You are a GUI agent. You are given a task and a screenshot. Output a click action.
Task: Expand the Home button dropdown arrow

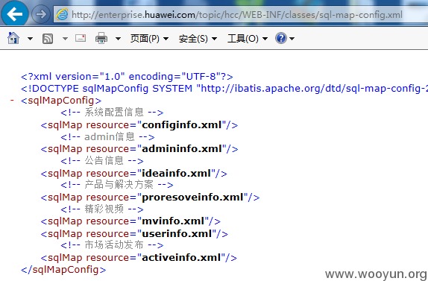click(30, 39)
